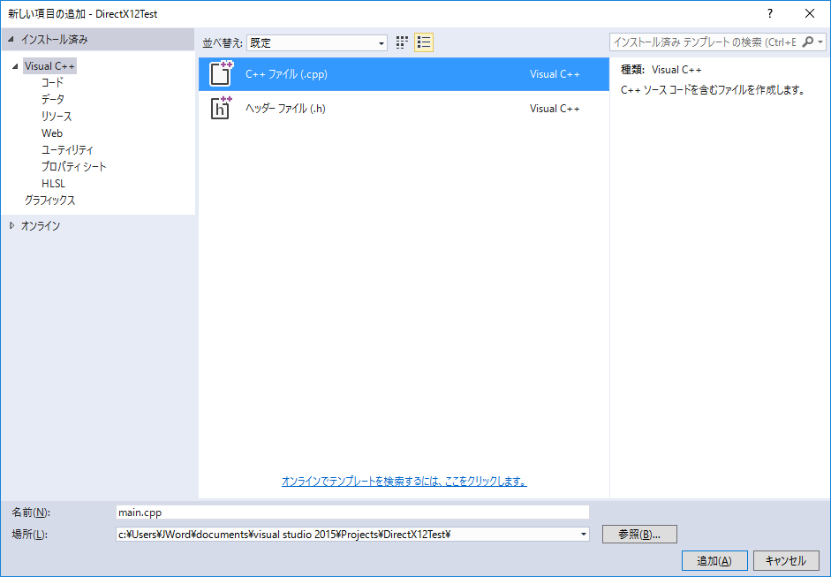Switch to medium icons view
The width and height of the screenshot is (831, 577).
[403, 42]
